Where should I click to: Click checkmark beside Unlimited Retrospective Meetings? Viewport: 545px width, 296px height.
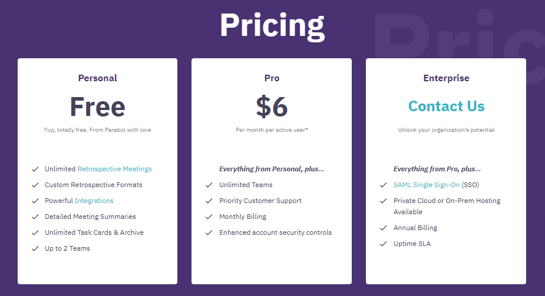35,169
